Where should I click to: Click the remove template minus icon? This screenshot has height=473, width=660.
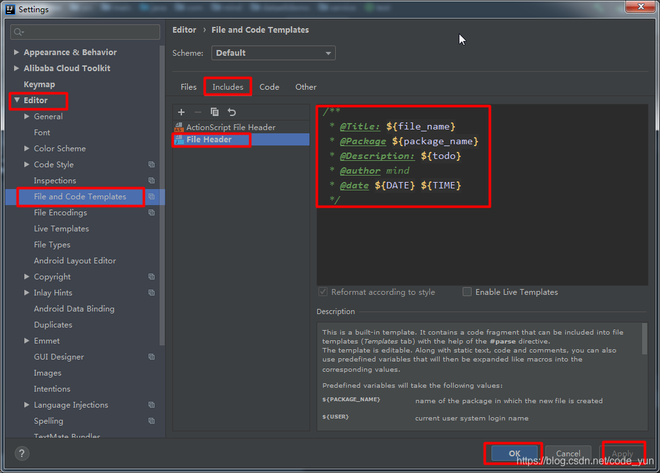tap(198, 112)
